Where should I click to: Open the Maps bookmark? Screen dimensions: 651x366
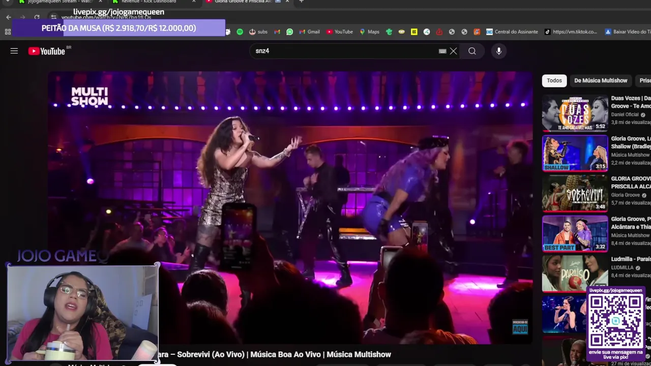369,32
